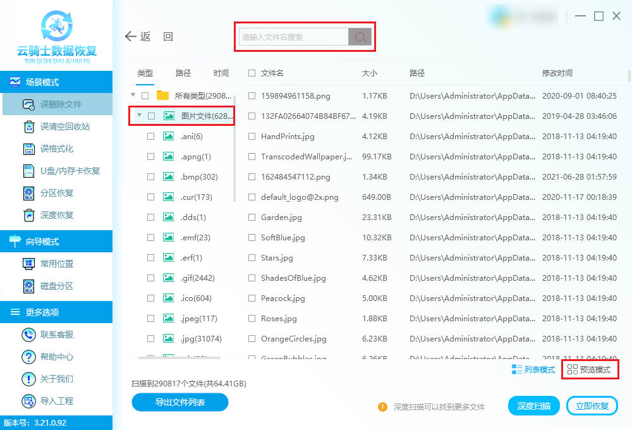Viewport: 632px width, 430px height.
Task: Click the 联系客服 customer service icon
Action: (x=28, y=335)
